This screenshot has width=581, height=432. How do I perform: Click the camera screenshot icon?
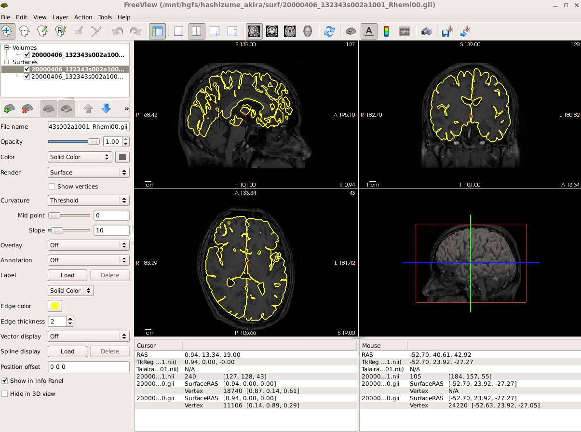(426, 31)
